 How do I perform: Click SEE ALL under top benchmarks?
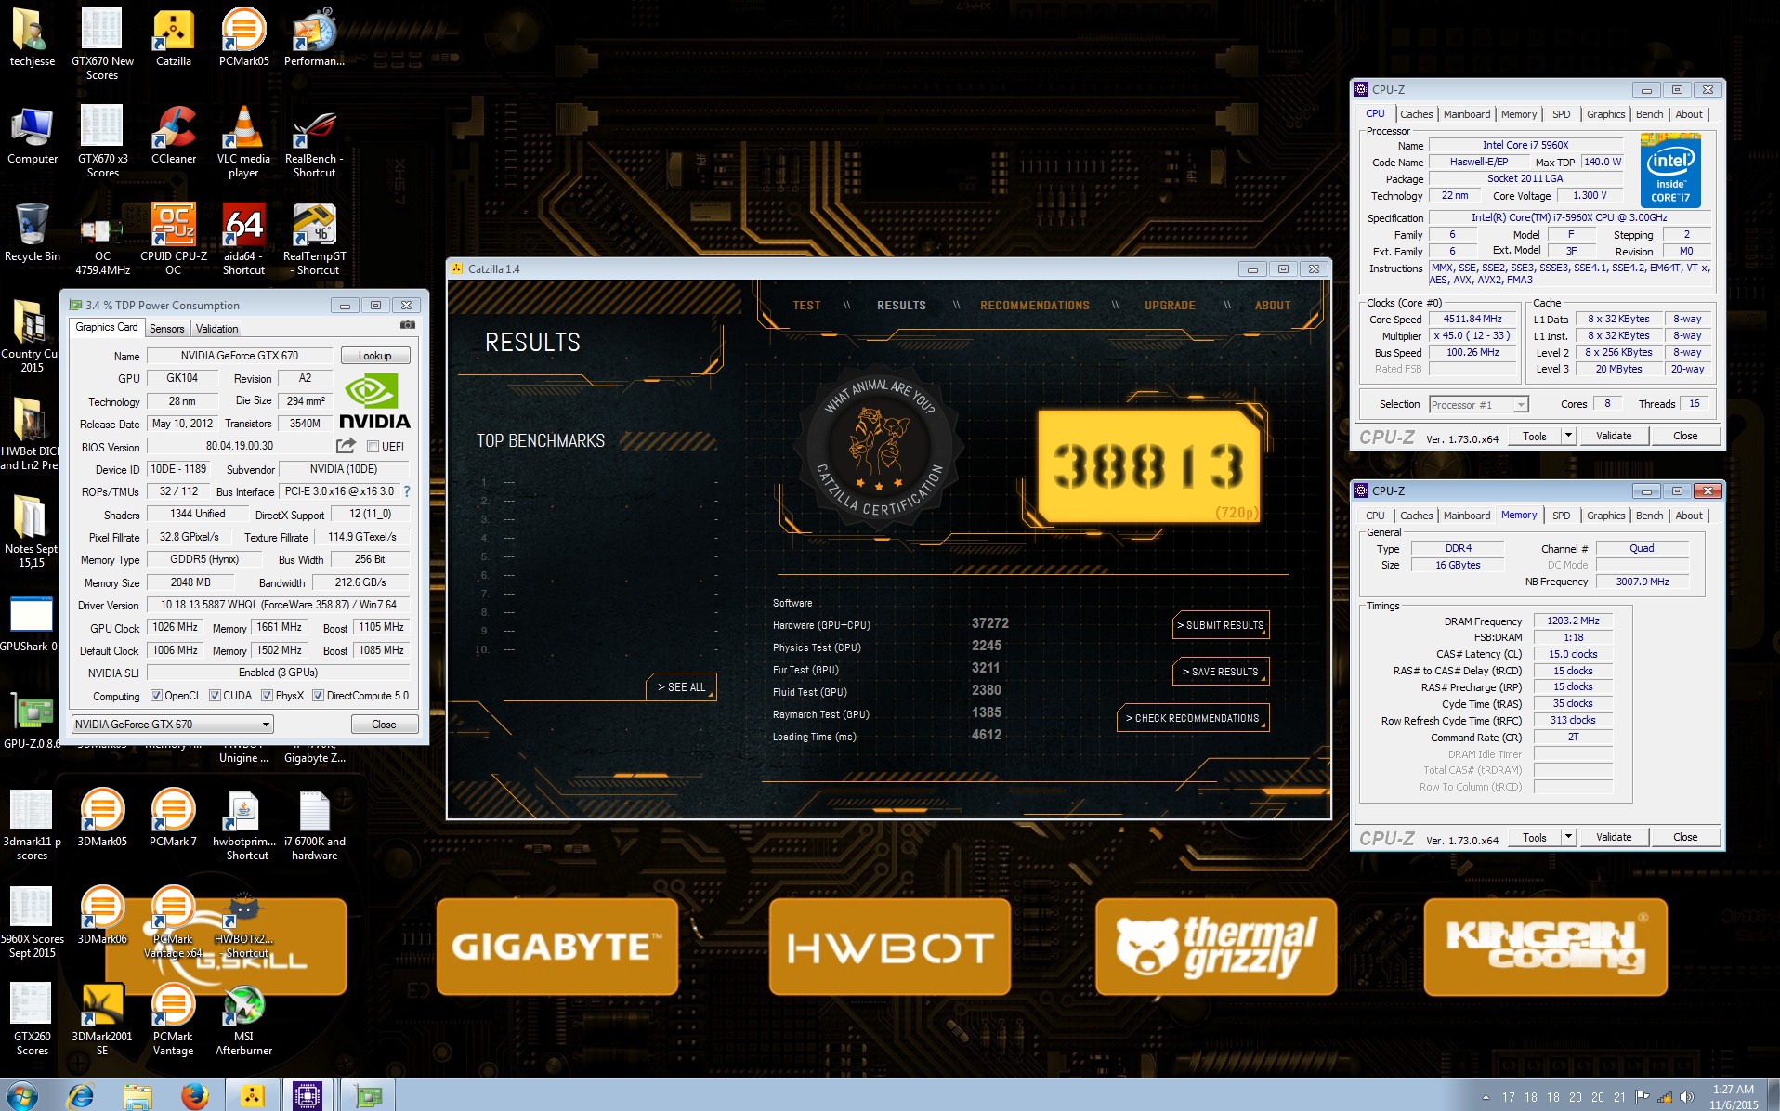(x=681, y=687)
